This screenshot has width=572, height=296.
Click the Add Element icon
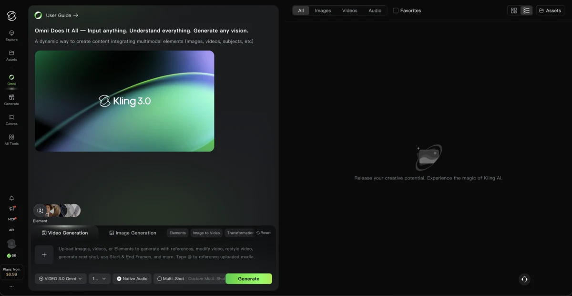click(40, 211)
